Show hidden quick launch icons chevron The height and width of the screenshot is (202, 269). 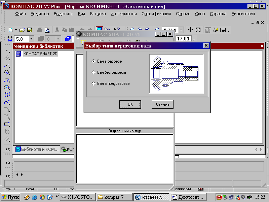(57, 196)
